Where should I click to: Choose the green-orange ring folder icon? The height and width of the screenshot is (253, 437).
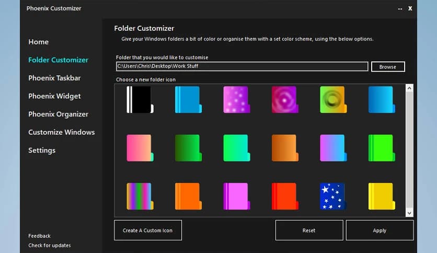(x=333, y=99)
